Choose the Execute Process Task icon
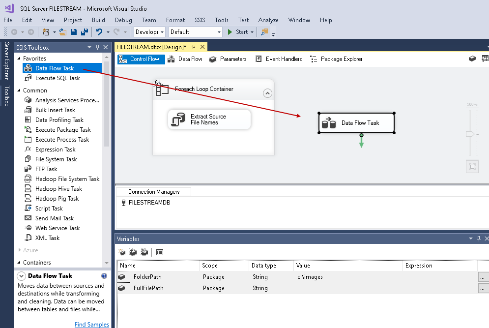Image resolution: width=489 pixels, height=328 pixels. (x=28, y=139)
